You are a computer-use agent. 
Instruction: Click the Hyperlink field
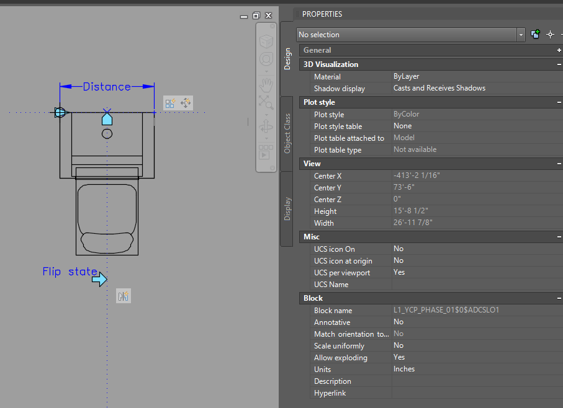(x=477, y=393)
